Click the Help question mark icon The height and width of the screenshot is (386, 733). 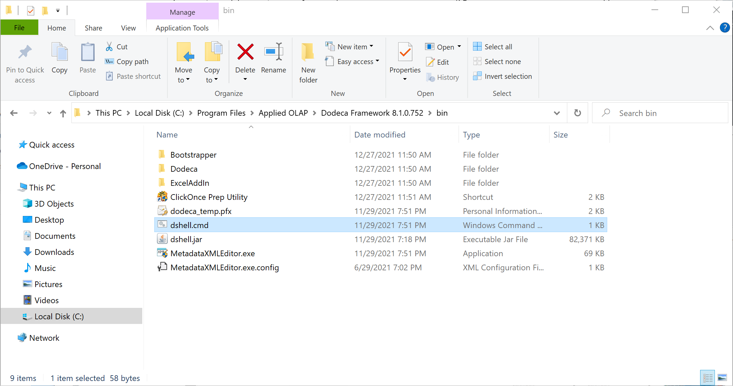(x=725, y=28)
